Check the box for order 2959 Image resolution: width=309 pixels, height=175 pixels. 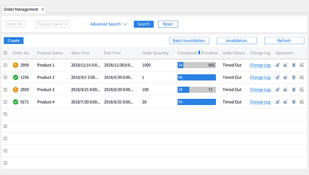click(x=5, y=90)
